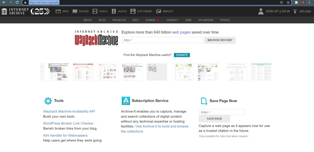Open the Wayback Machine Availability API link
This screenshot has height=152, width=314.
click(x=69, y=112)
